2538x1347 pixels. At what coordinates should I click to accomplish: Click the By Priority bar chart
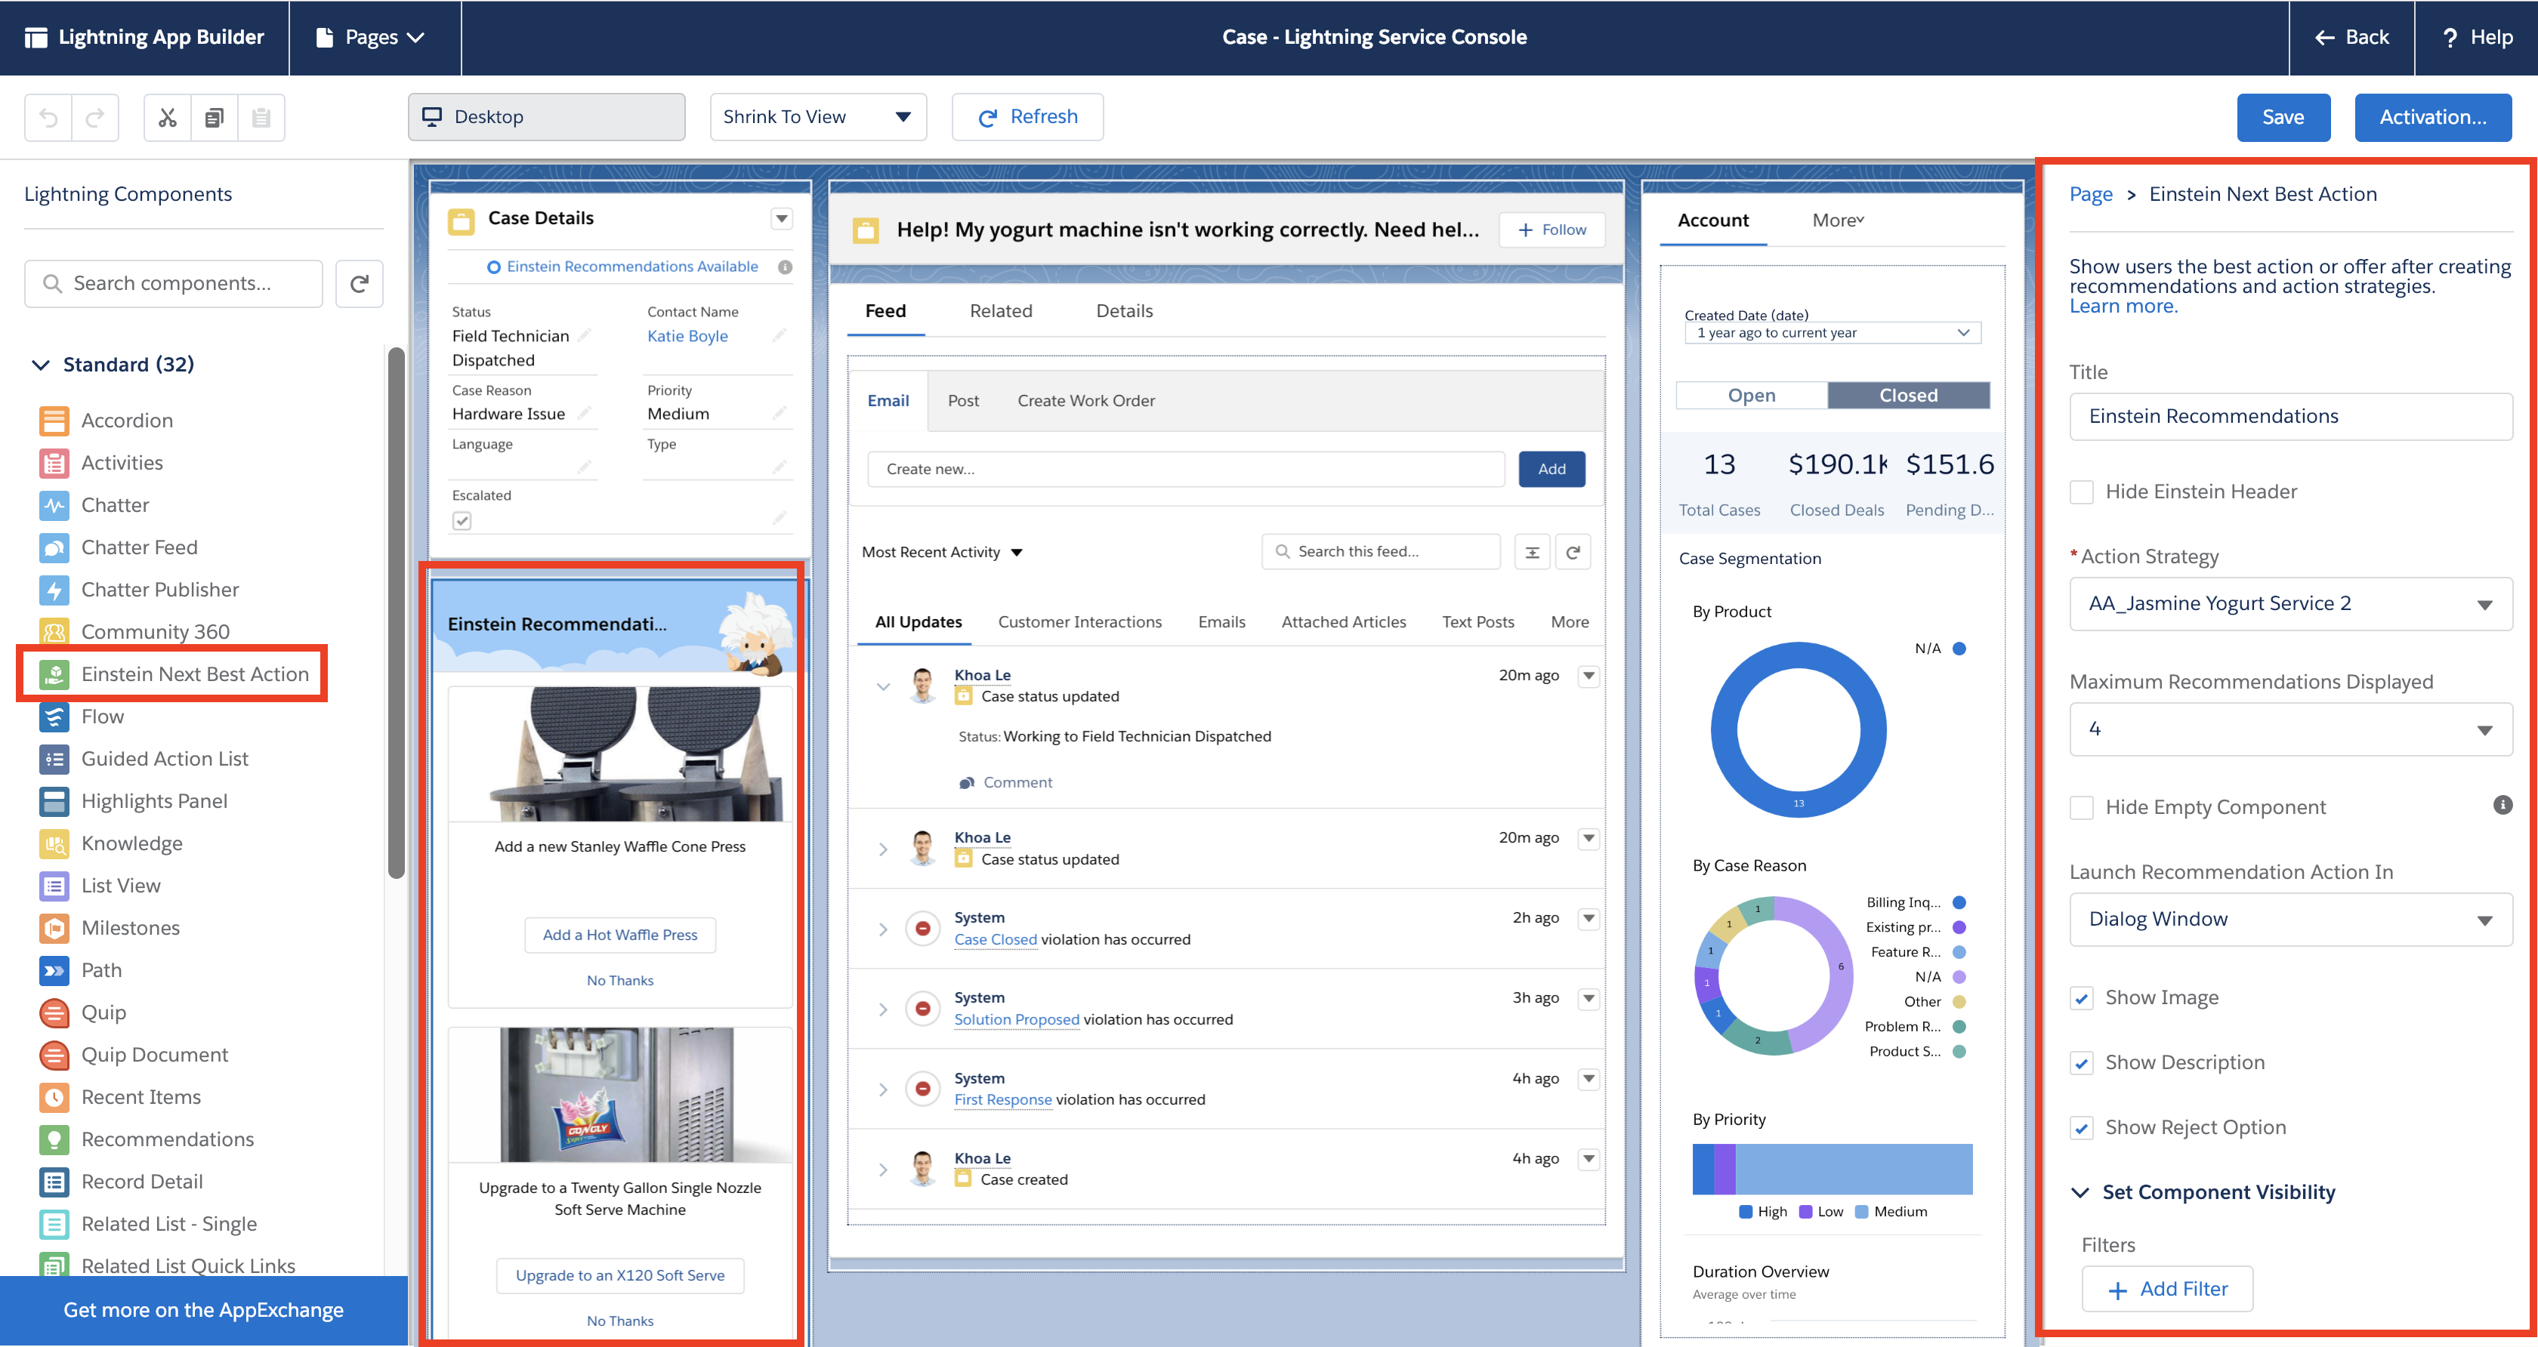tap(1832, 1169)
